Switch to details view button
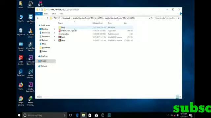This screenshot has height=118, width=211. (x=177, y=97)
